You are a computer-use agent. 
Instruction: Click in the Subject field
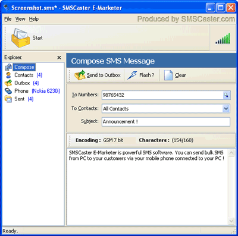(x=166, y=122)
